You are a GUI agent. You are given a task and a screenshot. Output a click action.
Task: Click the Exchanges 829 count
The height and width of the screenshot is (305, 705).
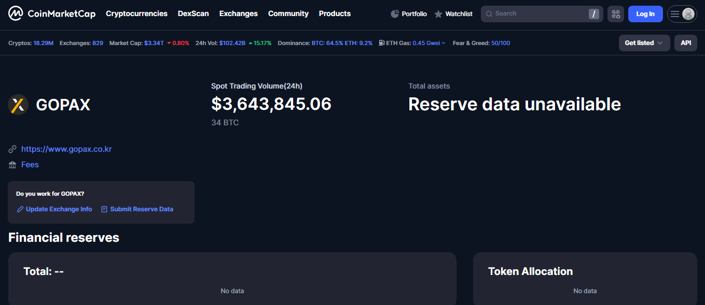coord(98,43)
